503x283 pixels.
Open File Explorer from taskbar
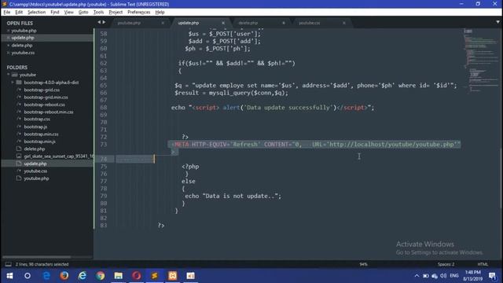(119, 276)
